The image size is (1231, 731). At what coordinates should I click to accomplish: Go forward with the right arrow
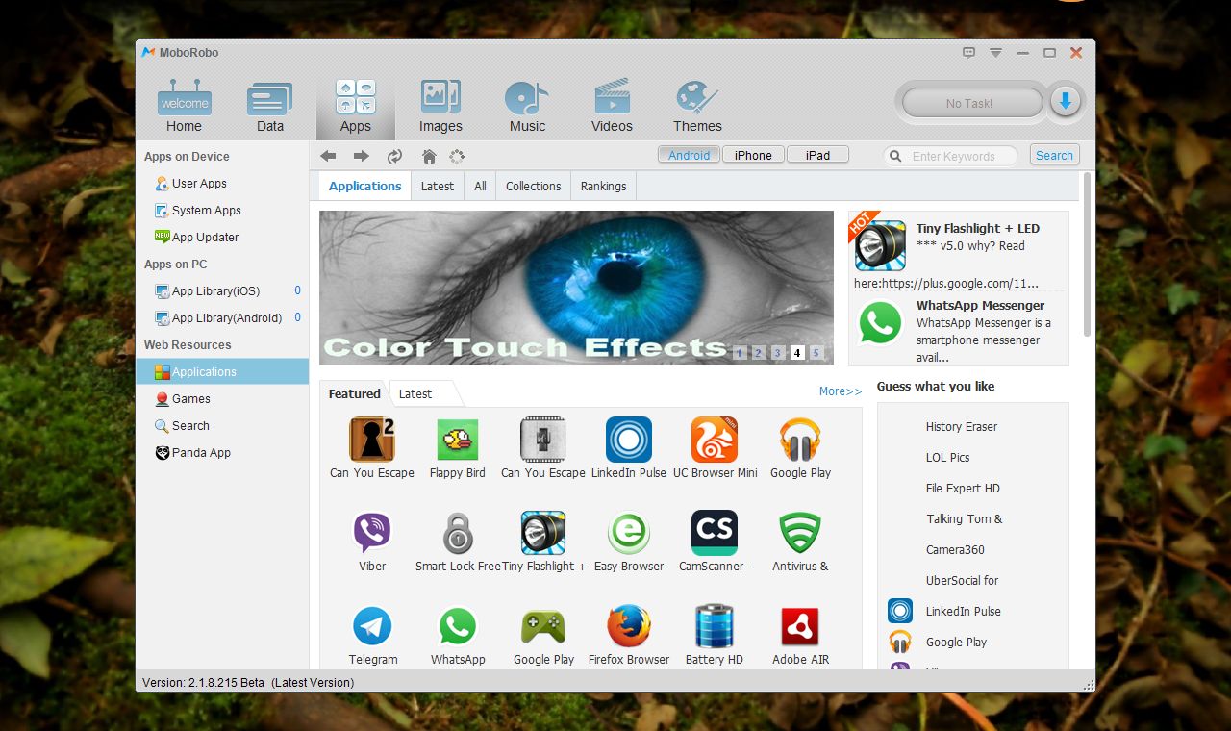(362, 156)
